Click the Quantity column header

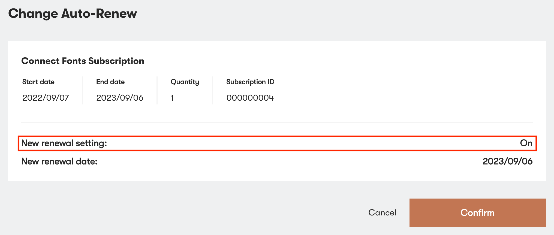(x=185, y=82)
